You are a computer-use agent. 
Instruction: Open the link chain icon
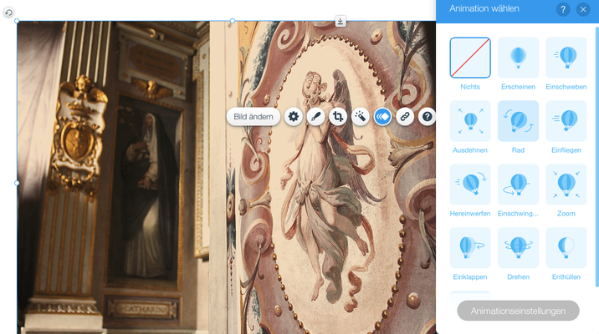pyautogui.click(x=405, y=117)
